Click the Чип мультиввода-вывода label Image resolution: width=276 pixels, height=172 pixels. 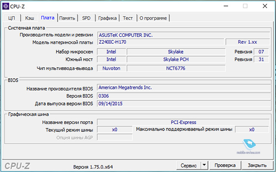tap(65, 68)
